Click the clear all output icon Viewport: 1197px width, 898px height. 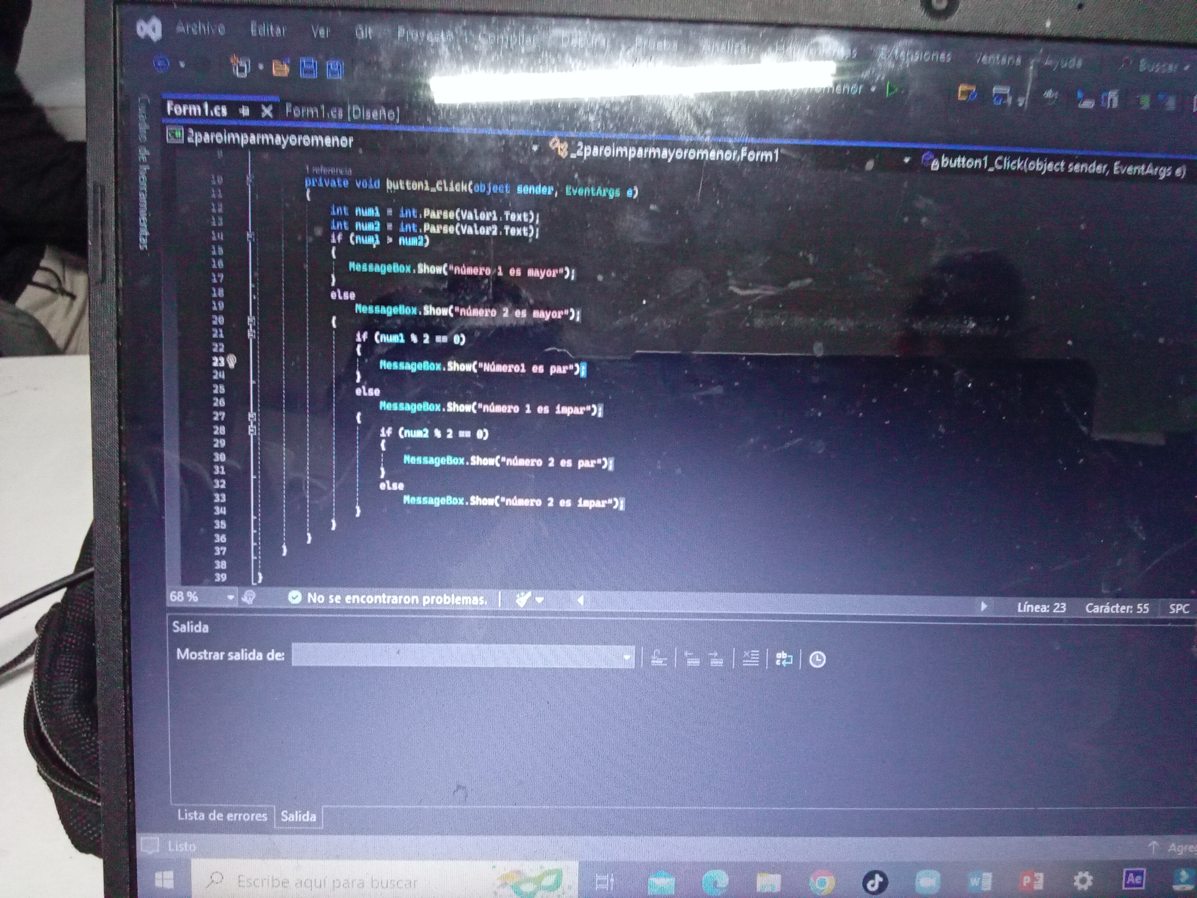click(750, 659)
